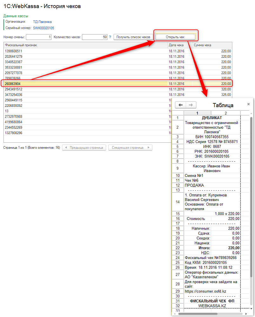Click the blue question mark help icon
The image size is (255, 317).
110,37
